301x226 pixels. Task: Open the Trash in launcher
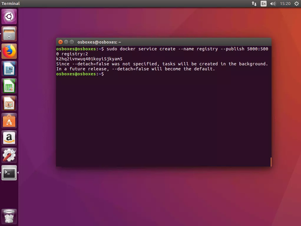click(9, 217)
